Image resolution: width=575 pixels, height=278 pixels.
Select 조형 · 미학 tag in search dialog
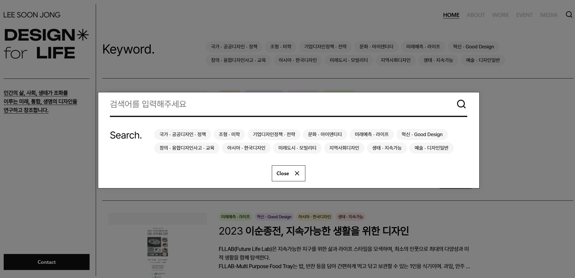[x=229, y=135]
